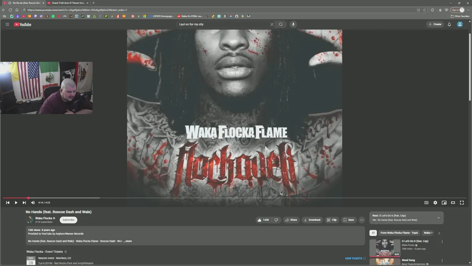Image resolution: width=472 pixels, height=266 pixels.
Task: Enter fullscreen mode
Action: click(x=462, y=202)
